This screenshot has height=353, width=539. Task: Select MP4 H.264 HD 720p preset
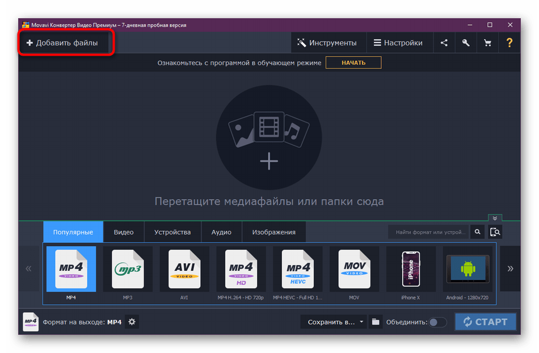(241, 273)
